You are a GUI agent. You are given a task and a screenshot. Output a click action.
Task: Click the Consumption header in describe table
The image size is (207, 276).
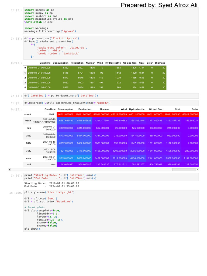click(x=65, y=109)
